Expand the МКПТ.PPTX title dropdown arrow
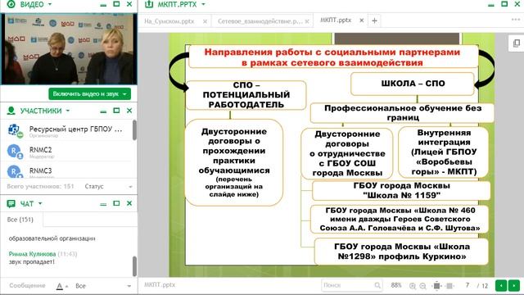 click(x=203, y=4)
